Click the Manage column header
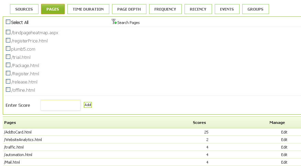Screen dimensions: 301x166 point(277,123)
